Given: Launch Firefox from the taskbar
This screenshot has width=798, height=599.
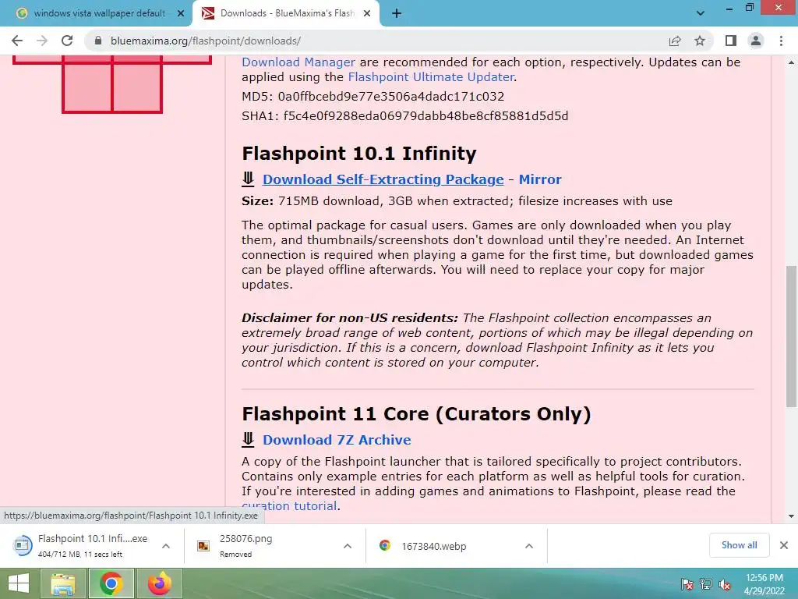Looking at the screenshot, I should pos(159,583).
